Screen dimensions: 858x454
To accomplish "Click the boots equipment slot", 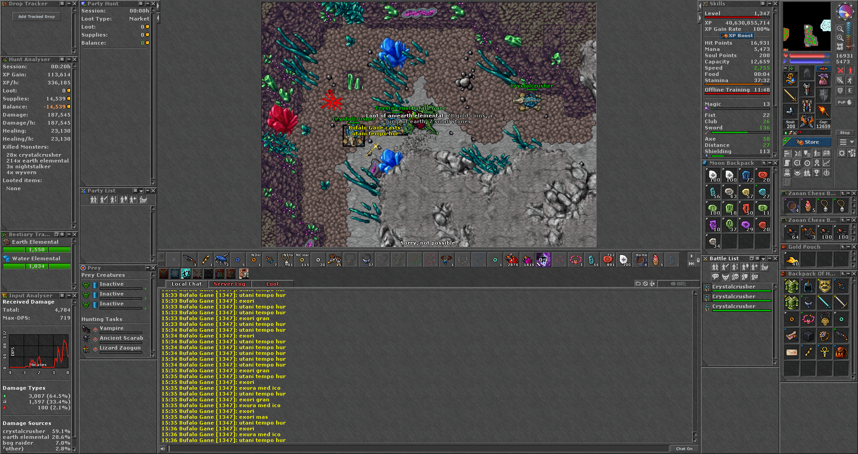I will pos(807,121).
